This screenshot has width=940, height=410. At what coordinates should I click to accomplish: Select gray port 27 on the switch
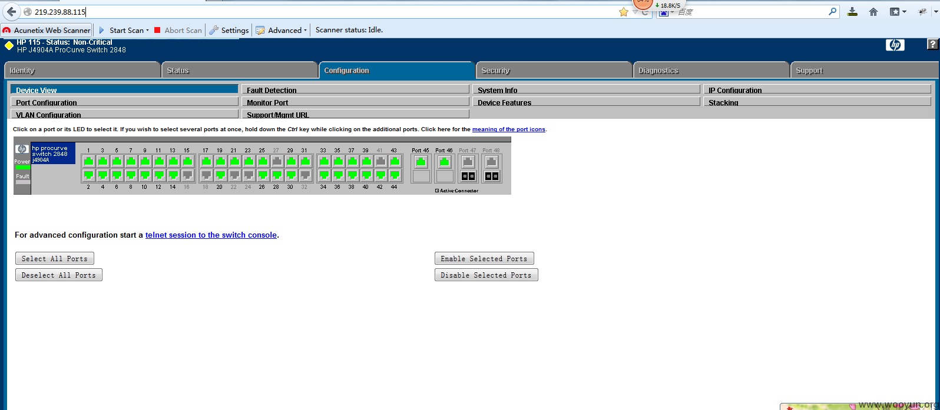pos(276,161)
